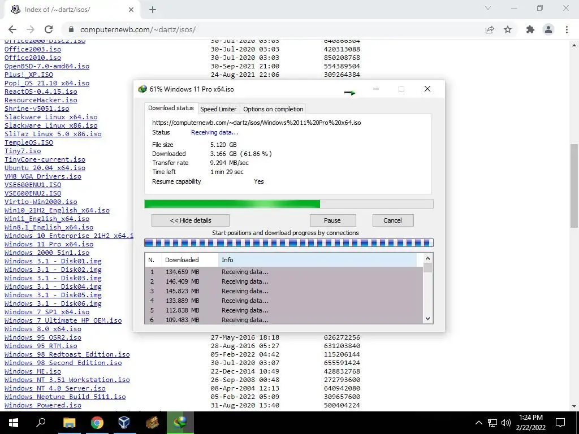This screenshot has height=434, width=579.
Task: View site info via the padlock icon
Action: click(71, 29)
